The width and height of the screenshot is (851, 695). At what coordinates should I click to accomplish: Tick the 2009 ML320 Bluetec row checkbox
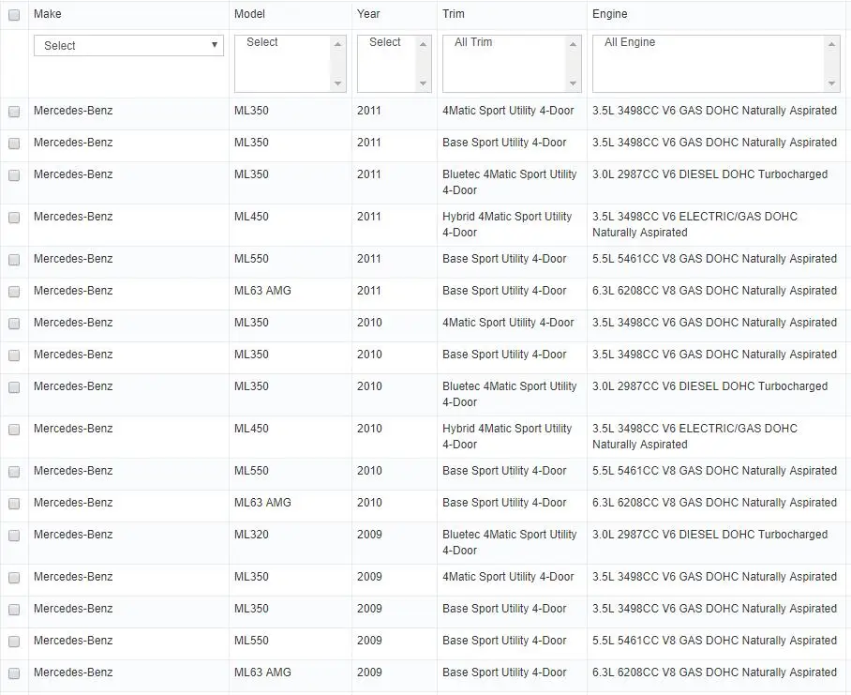click(14, 536)
